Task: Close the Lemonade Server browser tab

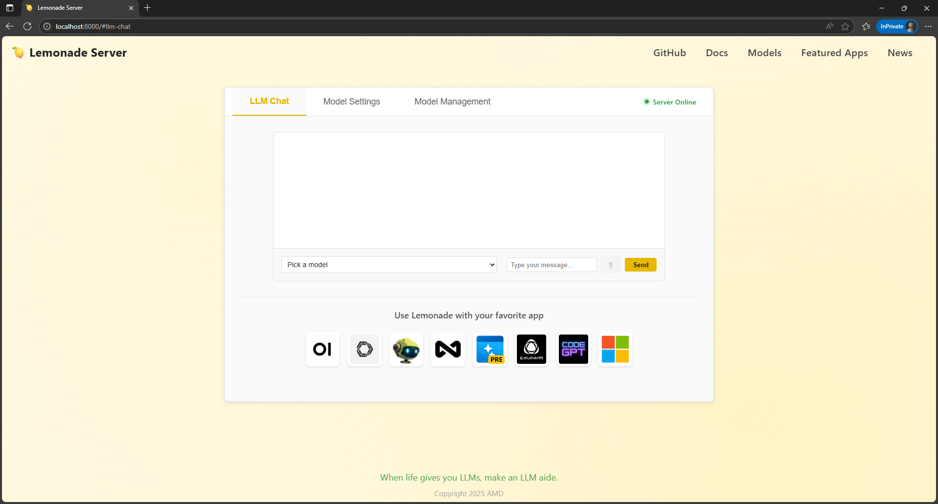Action: (x=131, y=8)
